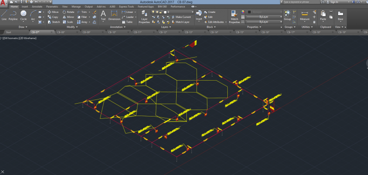Select the Arc tool
The image size is (368, 175).
33,16
